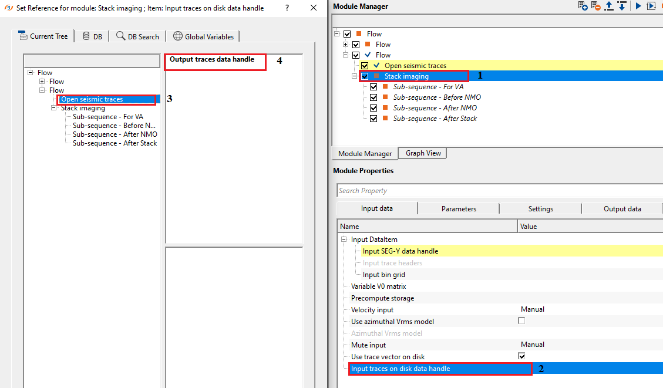Select 'Output traces data handle' in the list

coord(212,59)
